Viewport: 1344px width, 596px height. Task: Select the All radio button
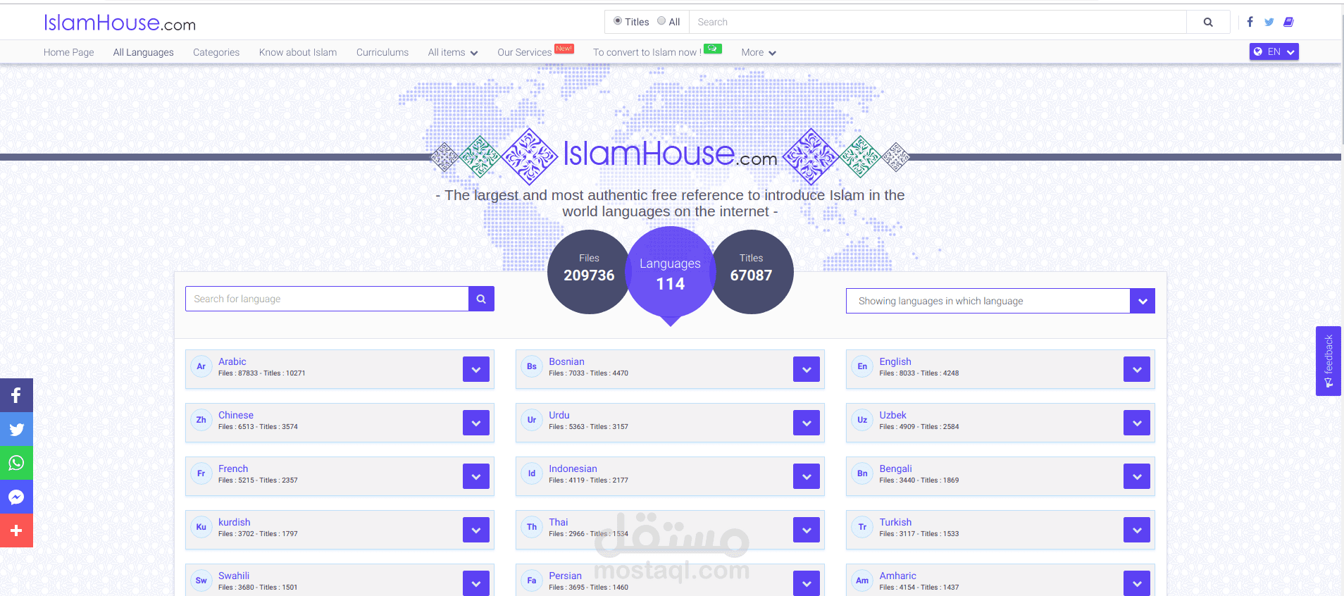[661, 21]
